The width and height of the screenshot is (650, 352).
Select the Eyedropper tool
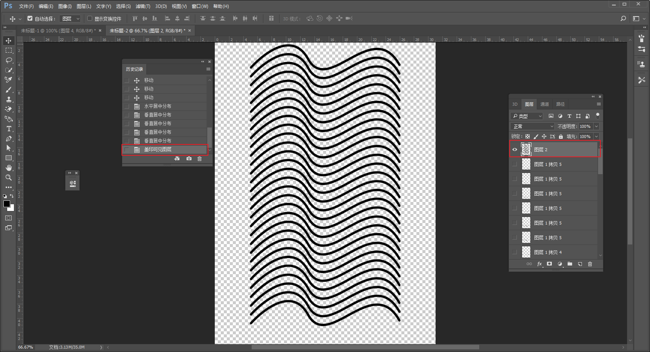9,80
